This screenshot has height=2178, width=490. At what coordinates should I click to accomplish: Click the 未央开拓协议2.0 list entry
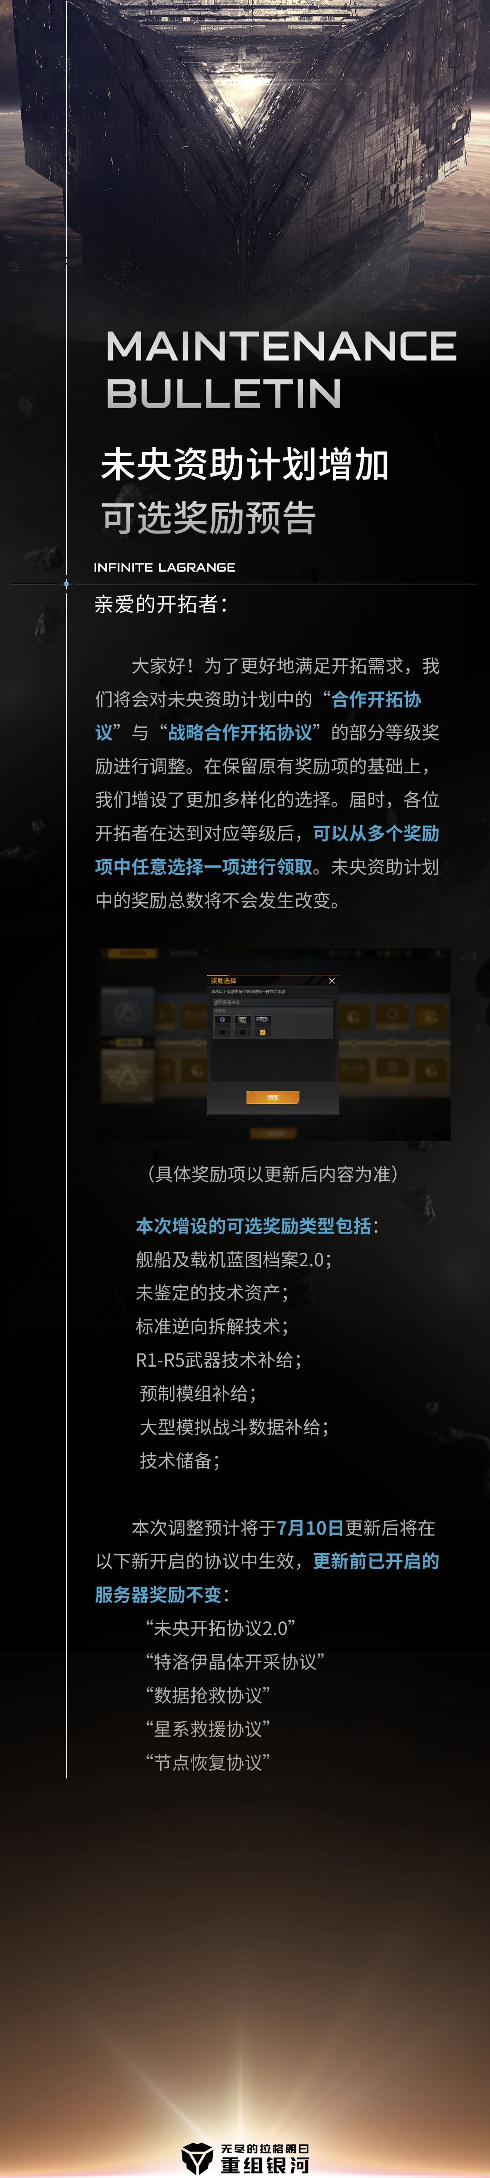point(220,1628)
